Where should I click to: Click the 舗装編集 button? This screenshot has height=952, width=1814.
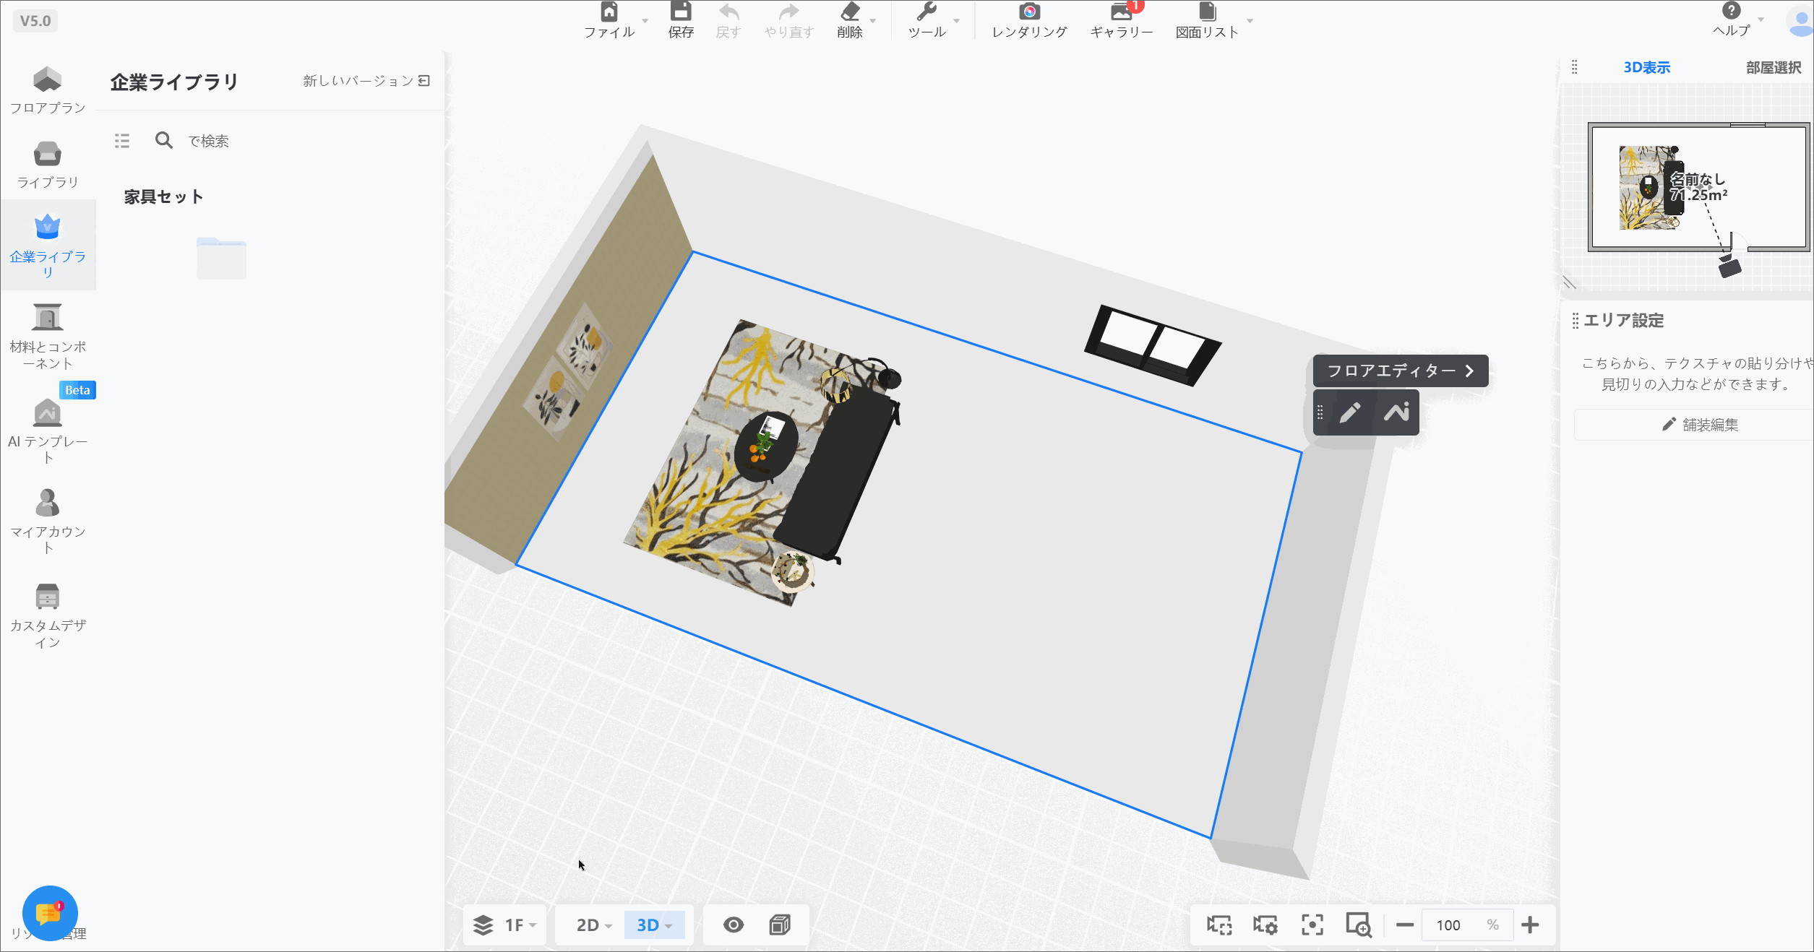1698,425
